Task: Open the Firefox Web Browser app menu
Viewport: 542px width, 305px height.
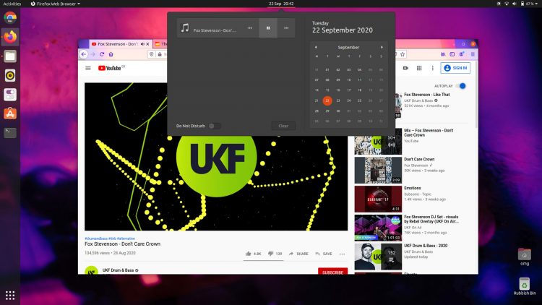Action: pyautogui.click(x=56, y=4)
